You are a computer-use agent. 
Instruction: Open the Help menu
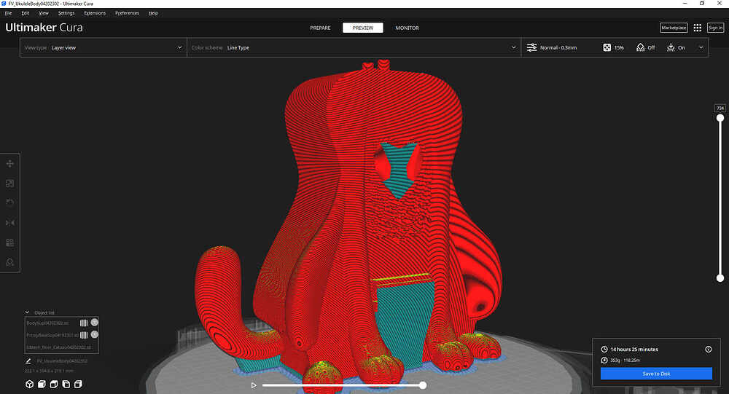click(153, 13)
